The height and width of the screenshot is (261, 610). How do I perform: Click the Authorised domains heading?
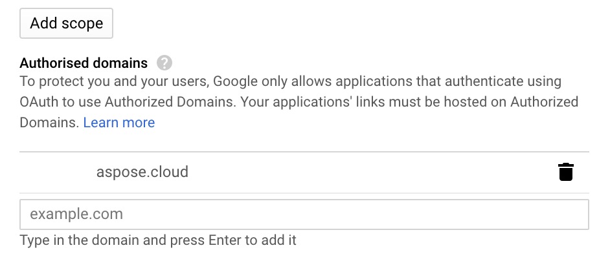coord(84,63)
